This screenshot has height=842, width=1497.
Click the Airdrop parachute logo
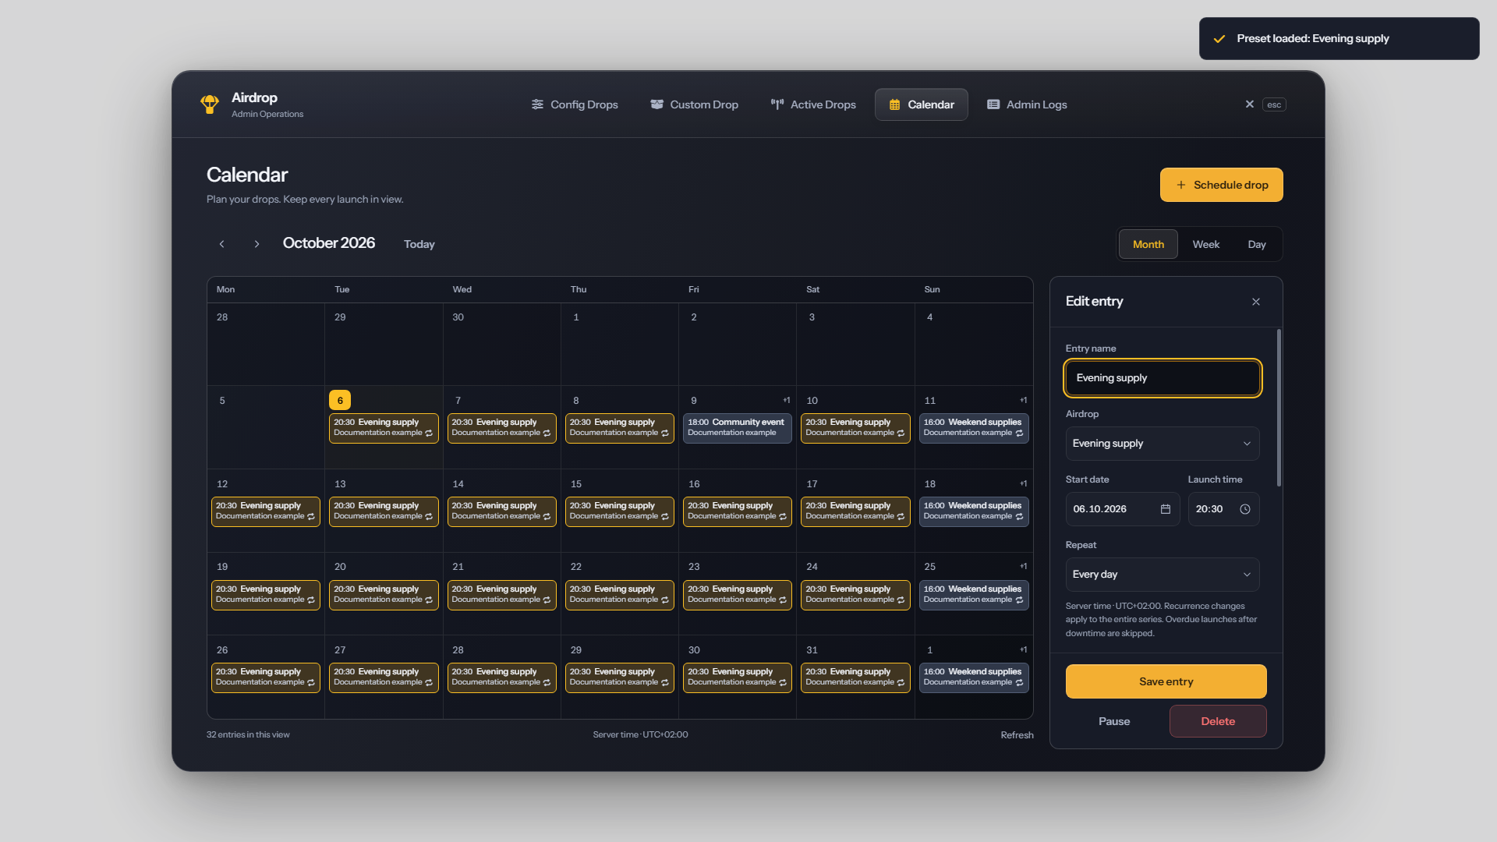(x=210, y=104)
